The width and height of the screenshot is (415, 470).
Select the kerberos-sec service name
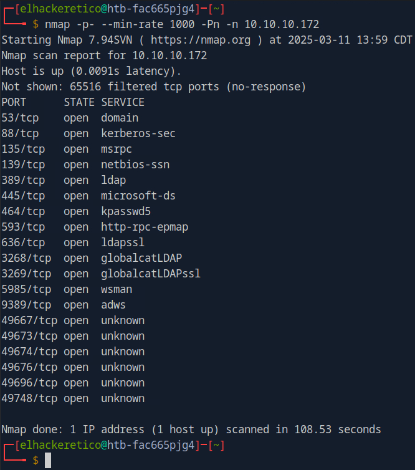pos(138,133)
